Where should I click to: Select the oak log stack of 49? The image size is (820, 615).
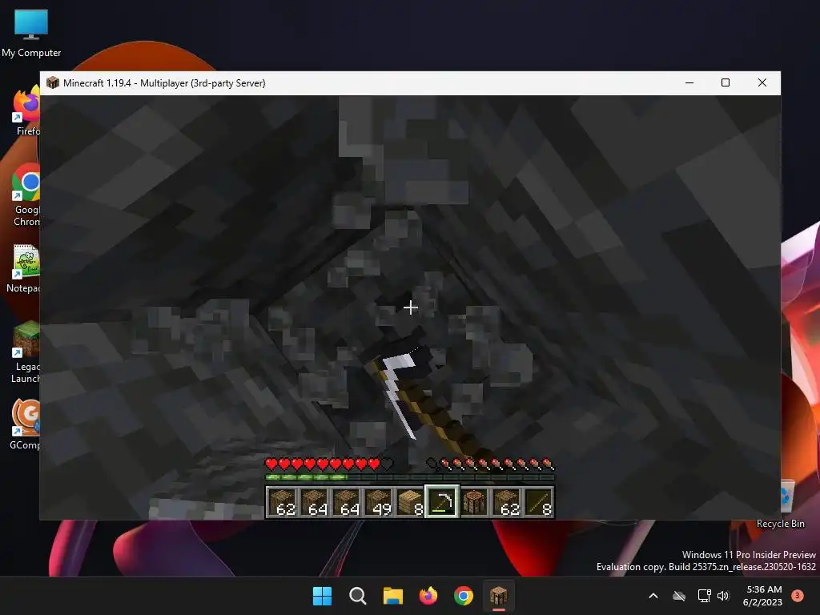pyautogui.click(x=378, y=502)
